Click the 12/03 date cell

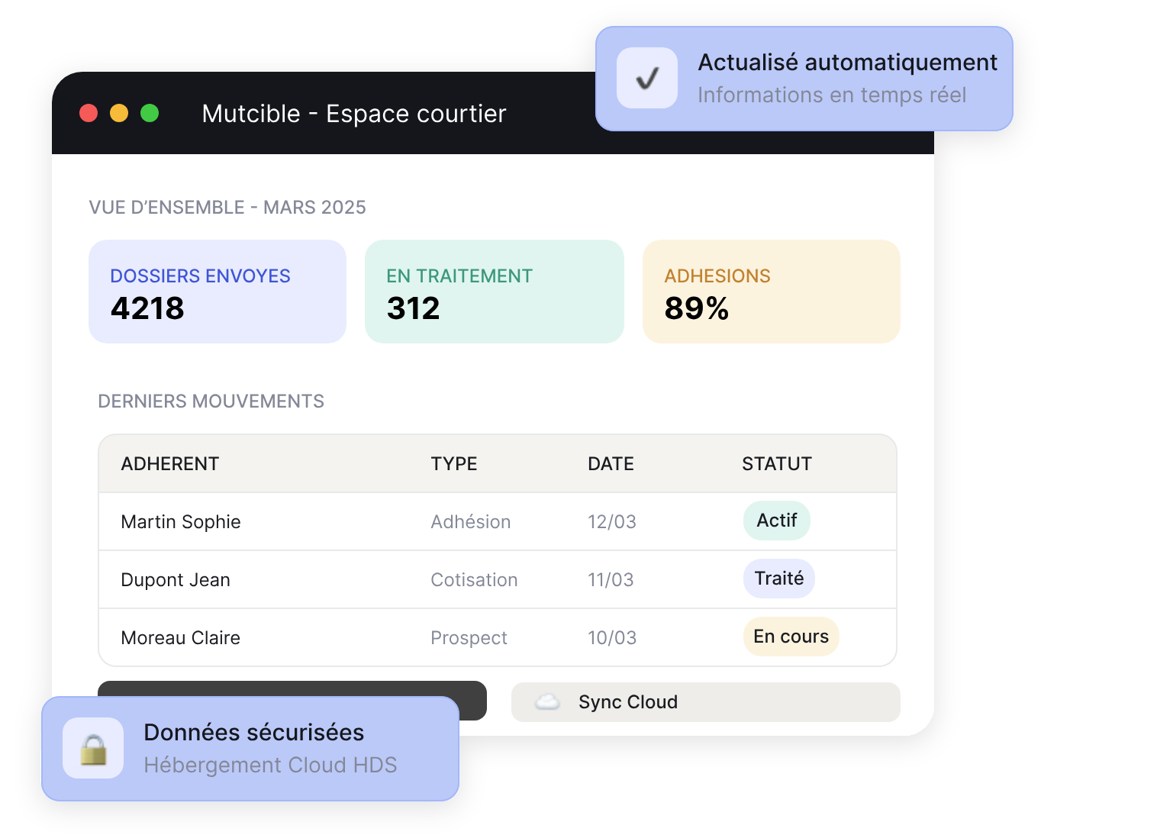click(612, 522)
